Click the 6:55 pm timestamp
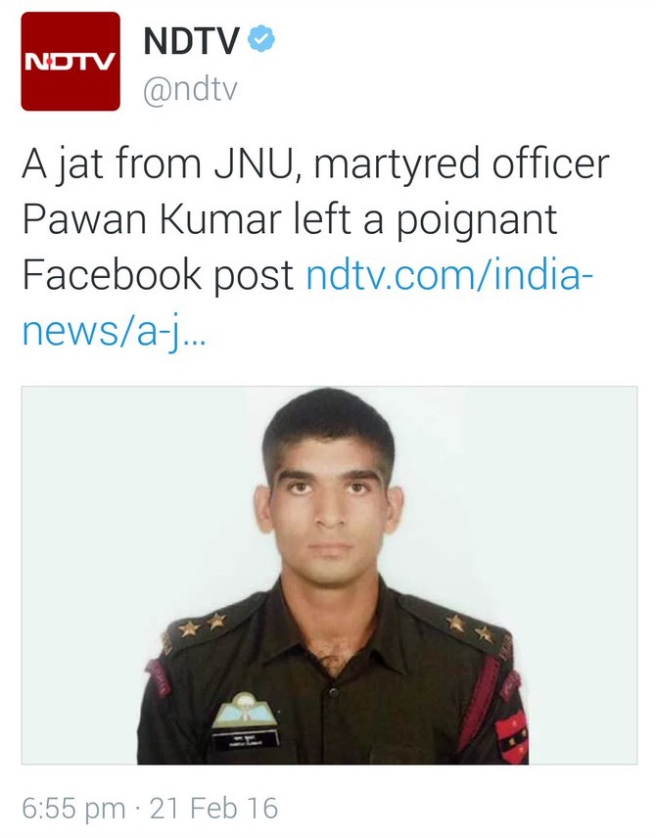The width and height of the screenshot is (656, 838). 73,808
